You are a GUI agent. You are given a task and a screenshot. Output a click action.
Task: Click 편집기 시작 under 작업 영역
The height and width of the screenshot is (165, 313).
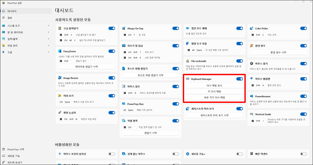click(151, 133)
